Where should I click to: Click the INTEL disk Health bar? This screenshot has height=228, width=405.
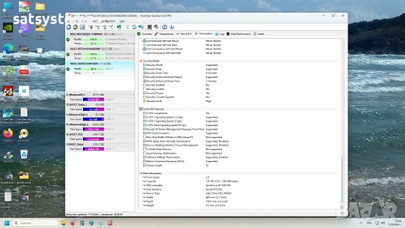coord(94,69)
